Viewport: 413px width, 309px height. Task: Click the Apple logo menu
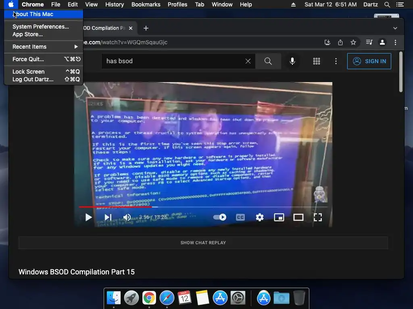tap(11, 4)
